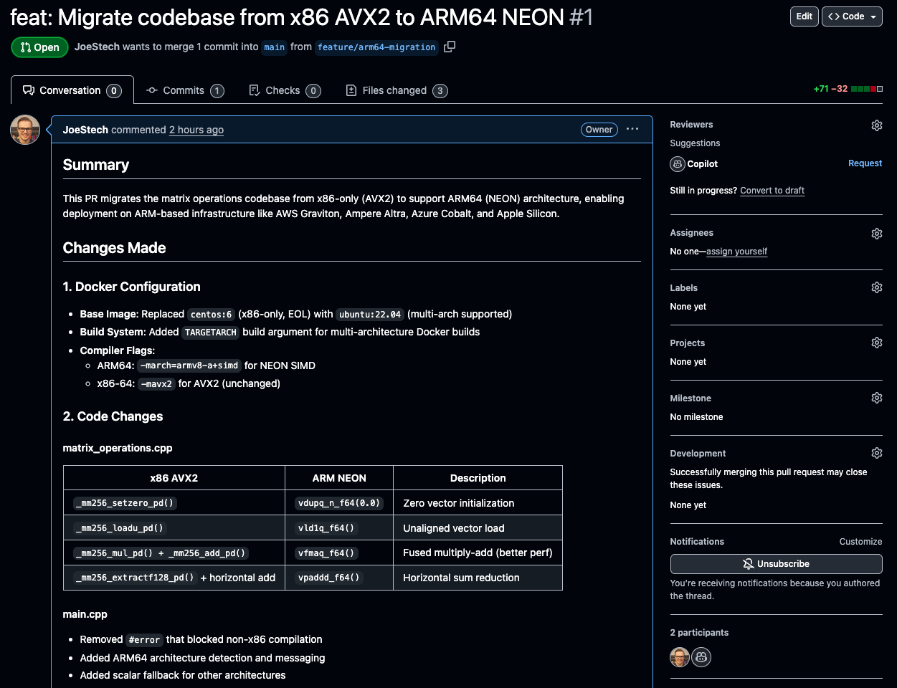Click the Development panel gear icon

(x=876, y=452)
